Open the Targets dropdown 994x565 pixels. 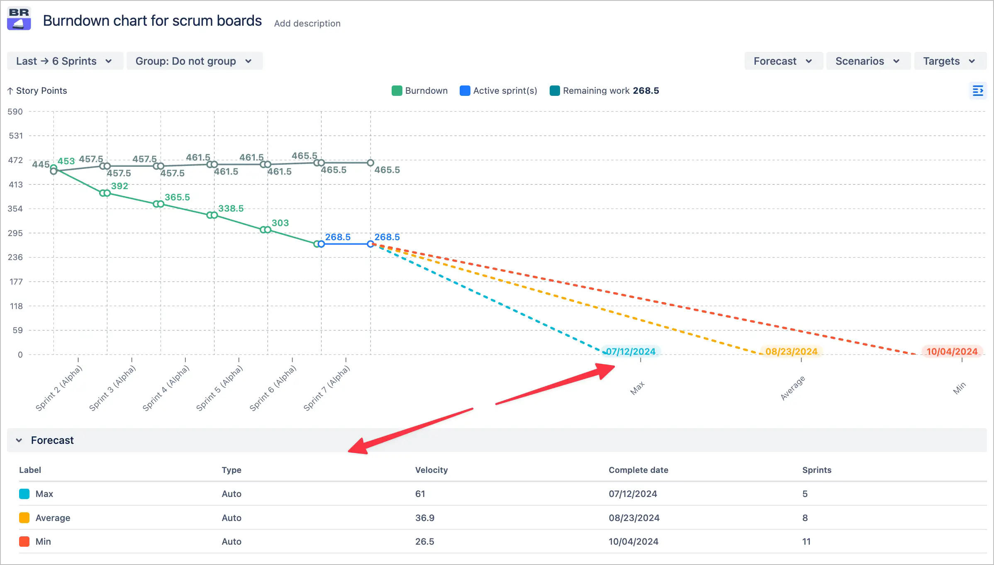click(950, 61)
